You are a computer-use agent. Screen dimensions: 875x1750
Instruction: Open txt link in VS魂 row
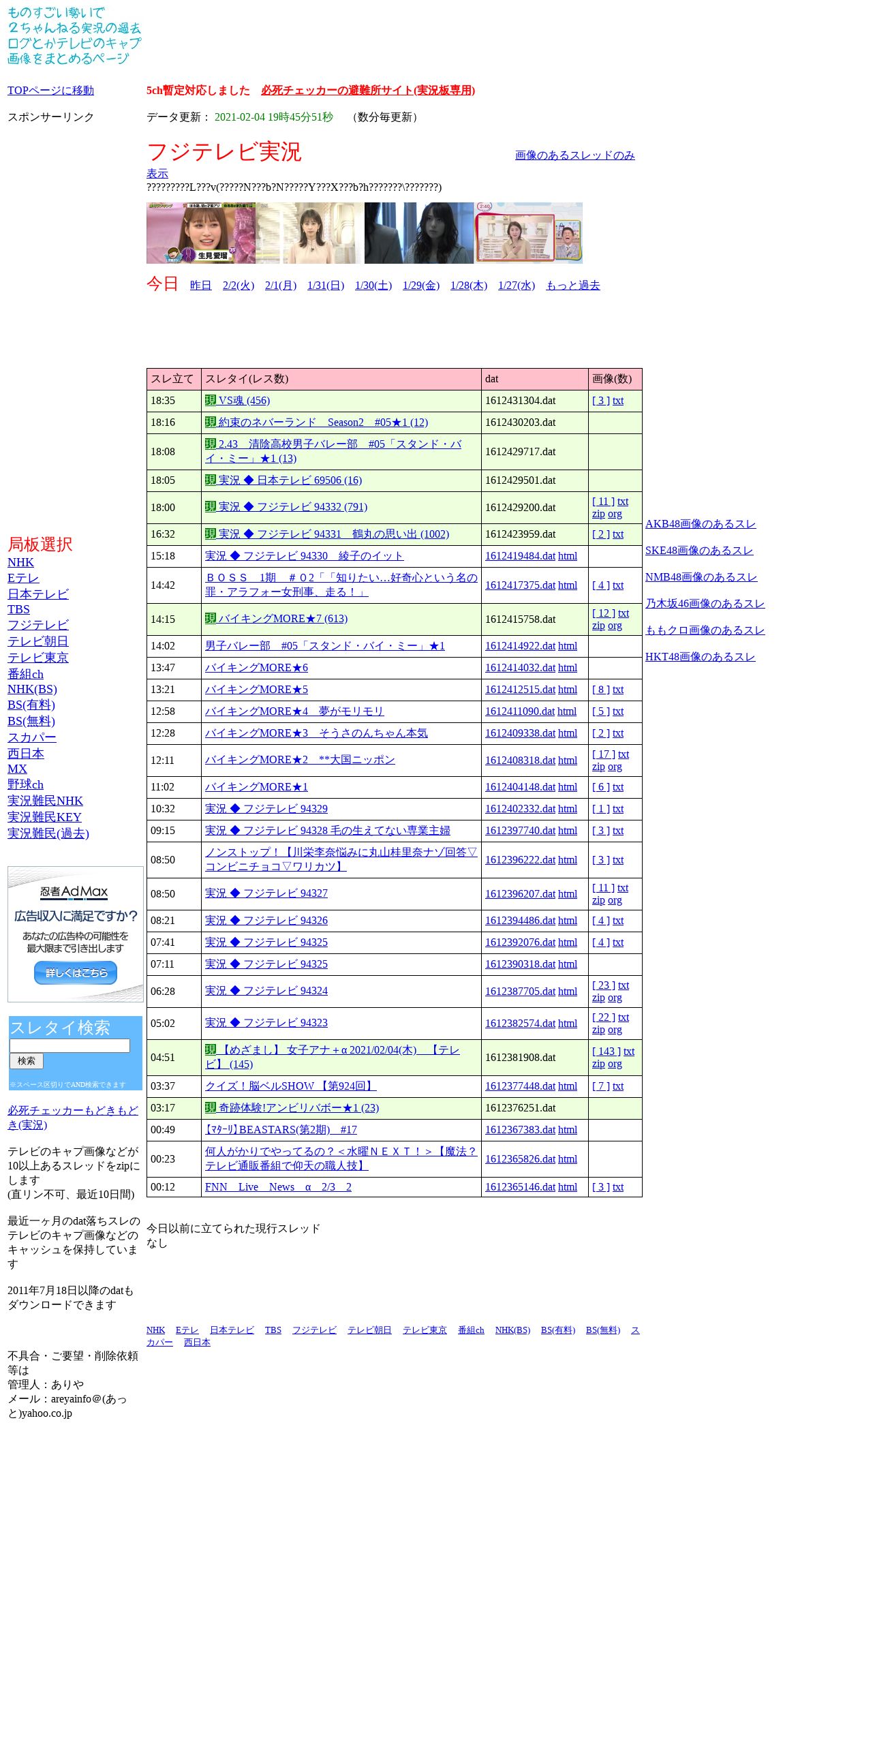pyautogui.click(x=618, y=401)
